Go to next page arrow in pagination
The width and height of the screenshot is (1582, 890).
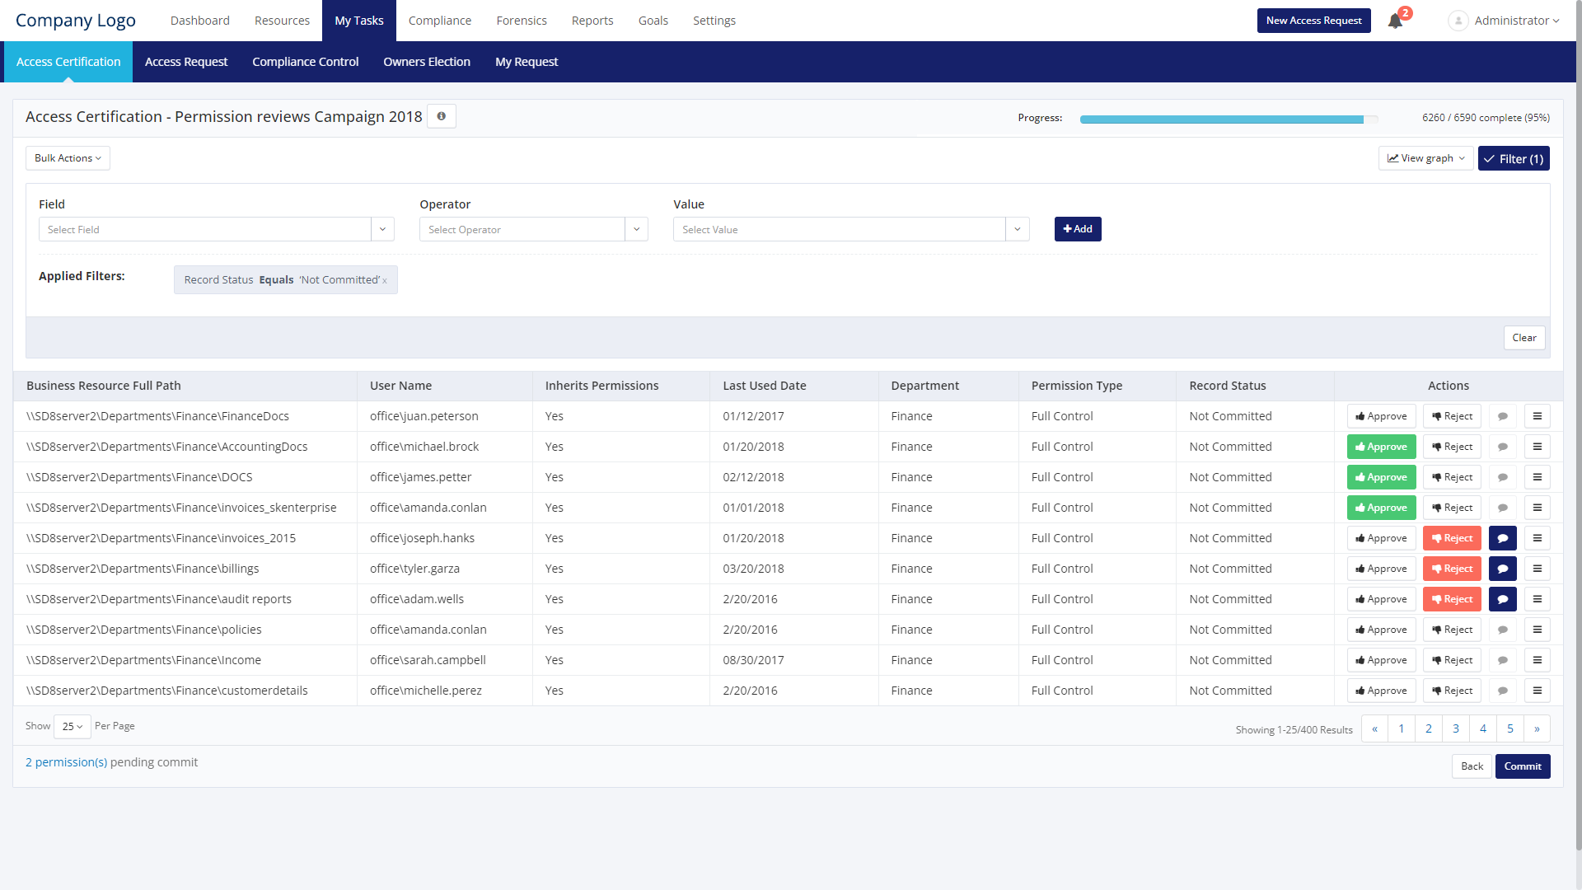(x=1537, y=728)
